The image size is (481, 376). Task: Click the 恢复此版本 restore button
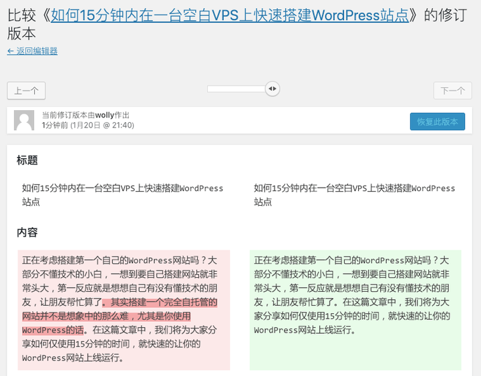tap(438, 122)
